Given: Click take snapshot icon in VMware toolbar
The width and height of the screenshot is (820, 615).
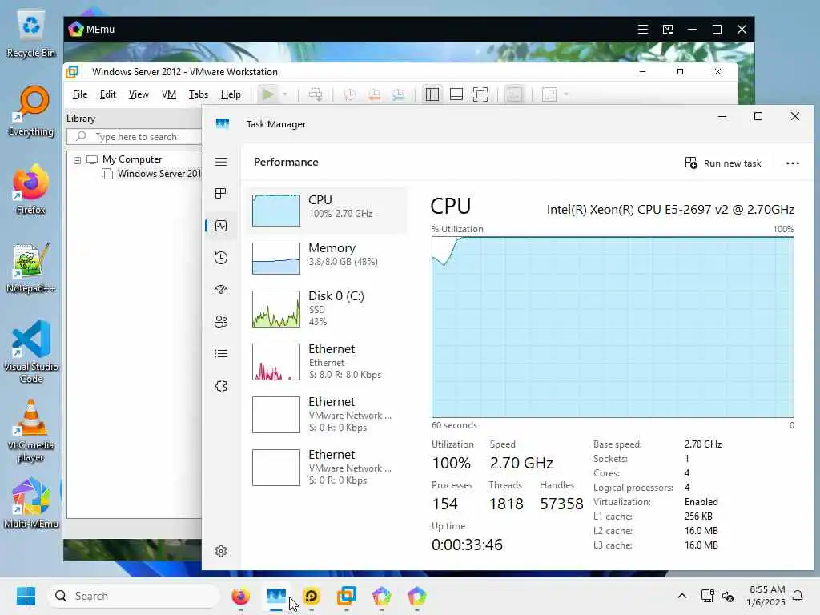Looking at the screenshot, I should [x=349, y=94].
